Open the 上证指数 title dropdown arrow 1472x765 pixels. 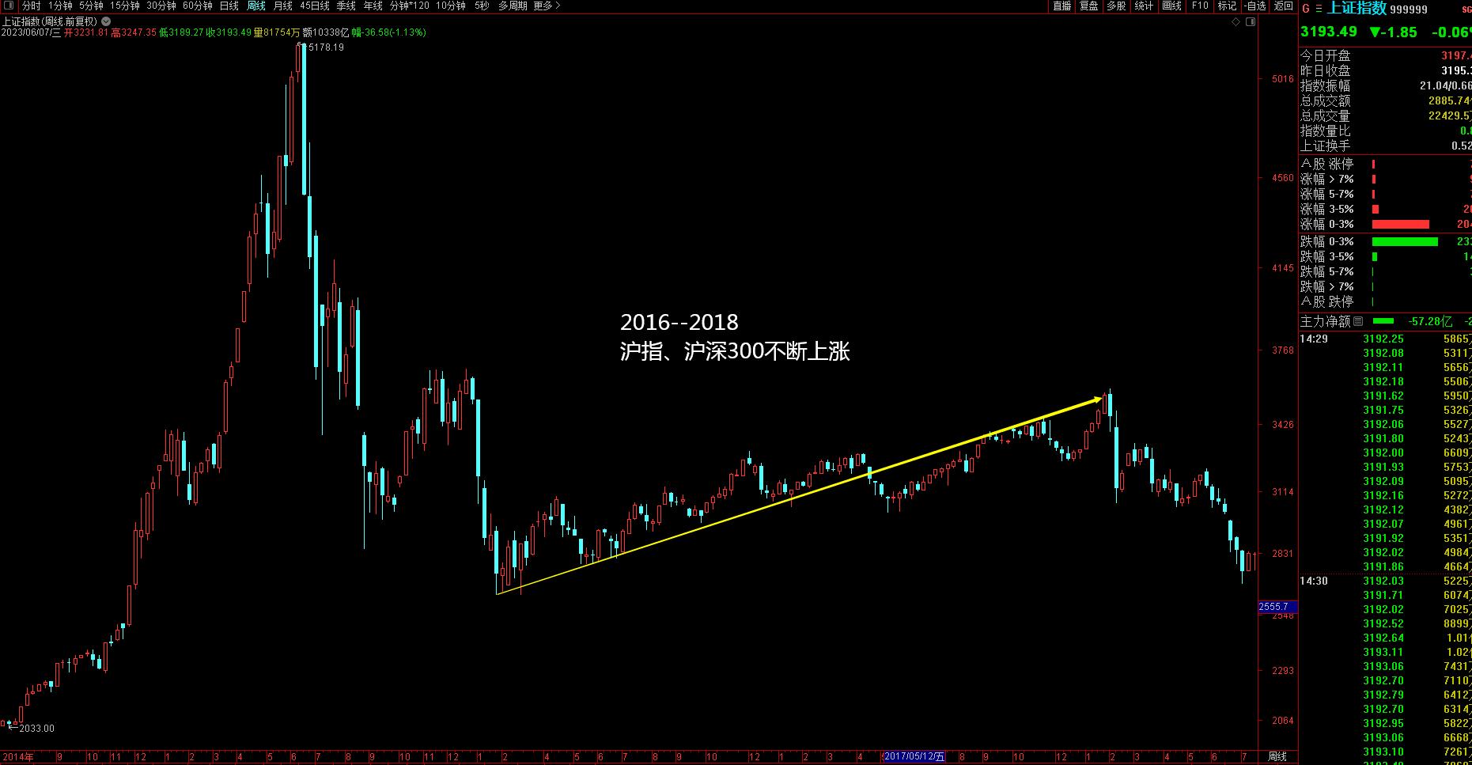point(106,21)
